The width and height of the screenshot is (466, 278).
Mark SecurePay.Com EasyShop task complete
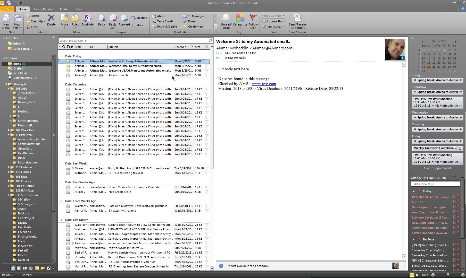point(454,250)
